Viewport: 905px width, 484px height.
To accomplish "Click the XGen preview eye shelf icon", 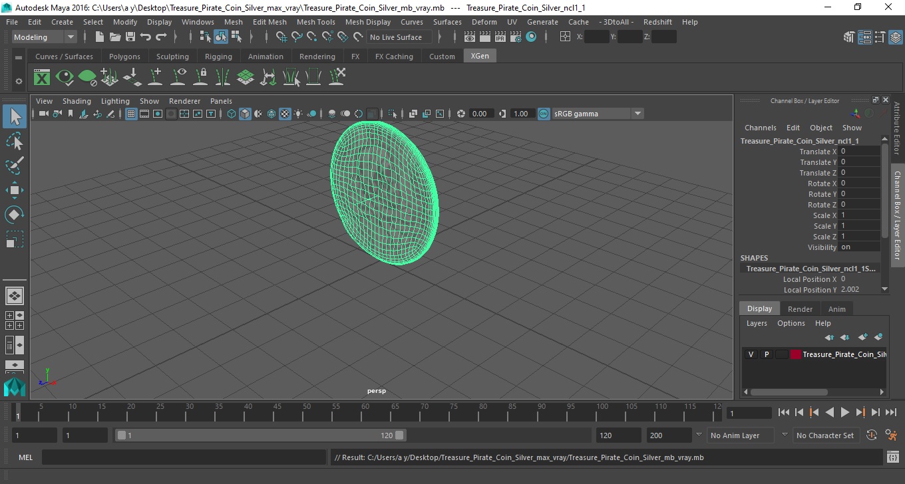I will (x=65, y=78).
